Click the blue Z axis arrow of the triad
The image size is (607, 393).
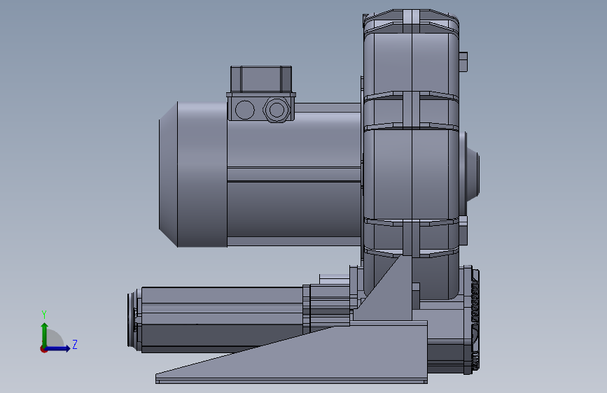point(58,348)
